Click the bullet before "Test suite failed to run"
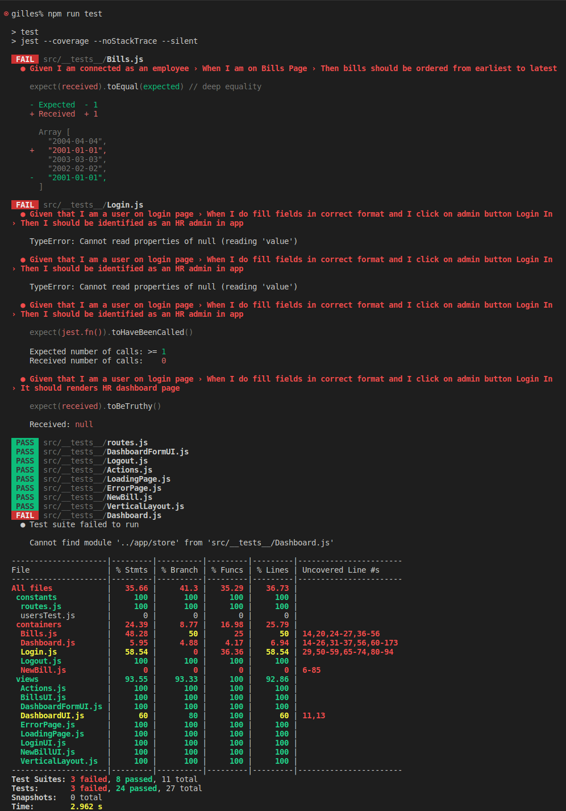Viewport: 566px width, 811px height. pyautogui.click(x=23, y=525)
